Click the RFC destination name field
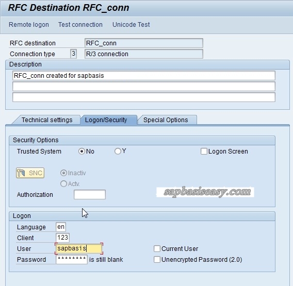 pyautogui.click(x=144, y=43)
